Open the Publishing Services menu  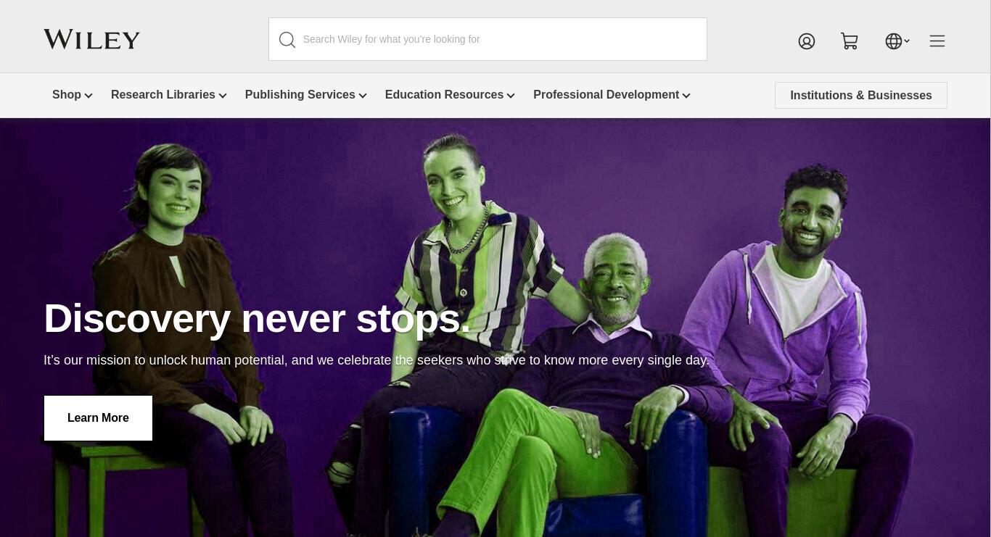(x=300, y=95)
